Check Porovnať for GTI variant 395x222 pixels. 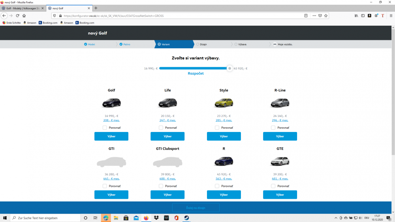click(x=105, y=186)
